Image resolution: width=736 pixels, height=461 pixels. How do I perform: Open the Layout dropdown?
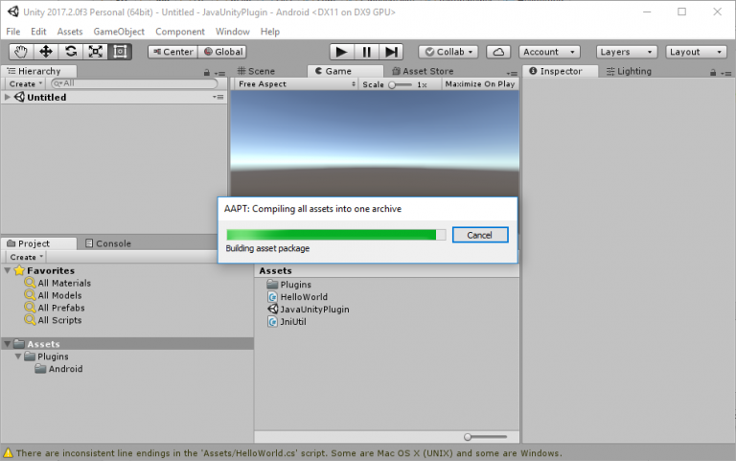(x=696, y=52)
